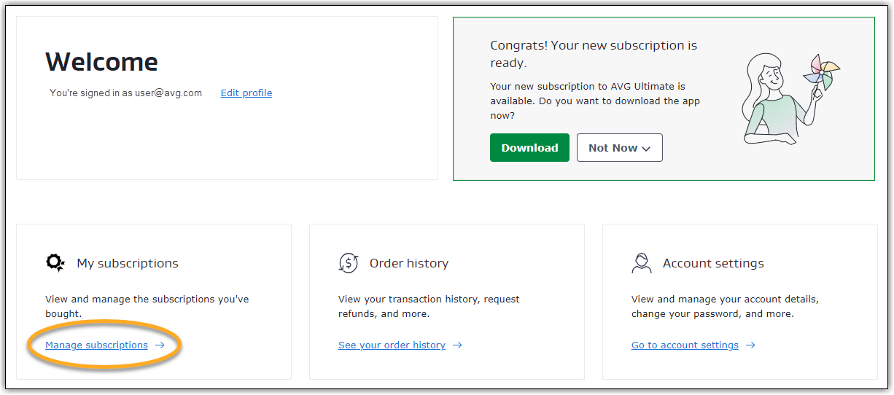Screen dimensions: 894x395
Task: Click the My subscriptions heading
Action: [x=128, y=263]
